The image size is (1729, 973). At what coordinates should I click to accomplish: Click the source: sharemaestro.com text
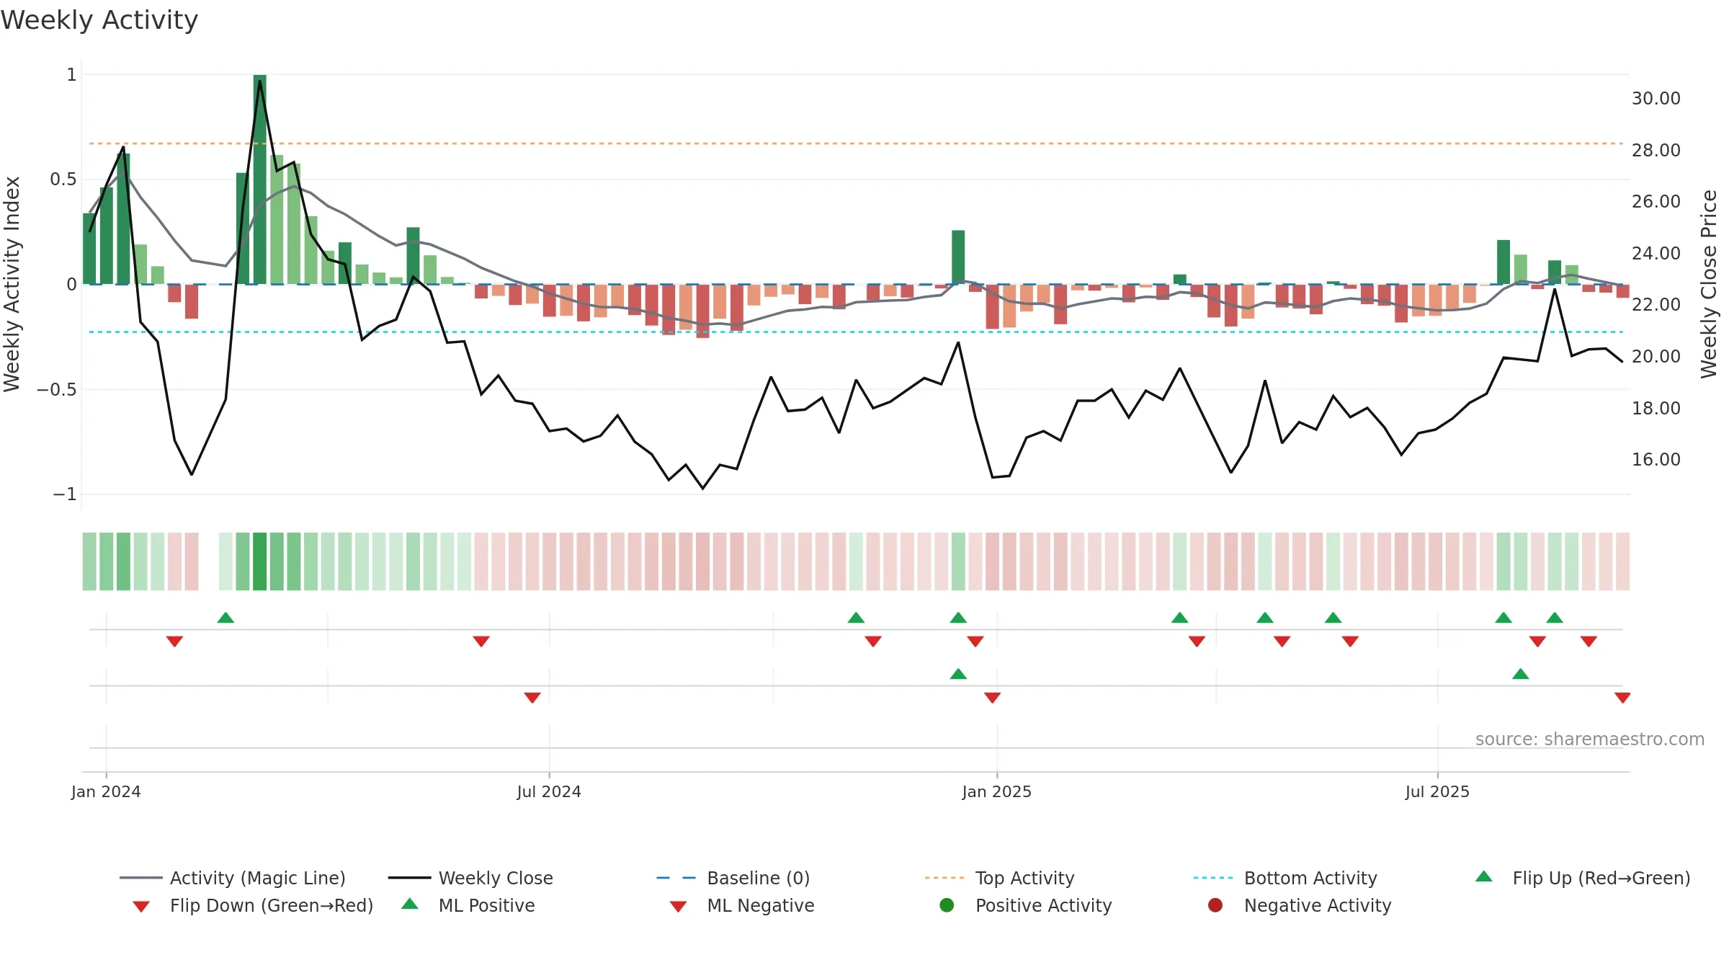(1590, 739)
